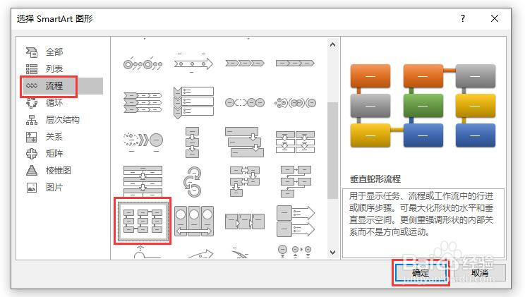This screenshot has height=297, width=525.
Task: Choose the vertical bending process layout
Action: [x=143, y=221]
